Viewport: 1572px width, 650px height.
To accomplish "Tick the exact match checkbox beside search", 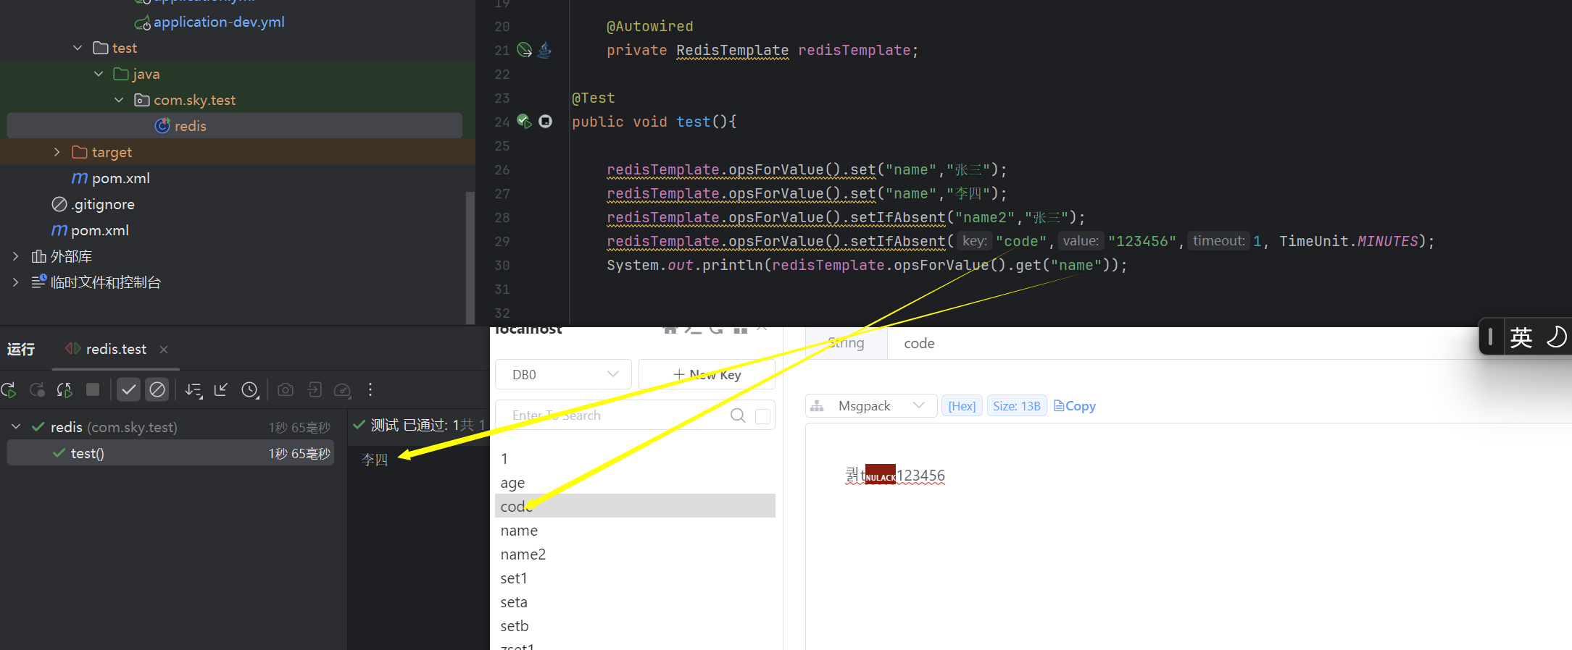I will click(x=762, y=416).
